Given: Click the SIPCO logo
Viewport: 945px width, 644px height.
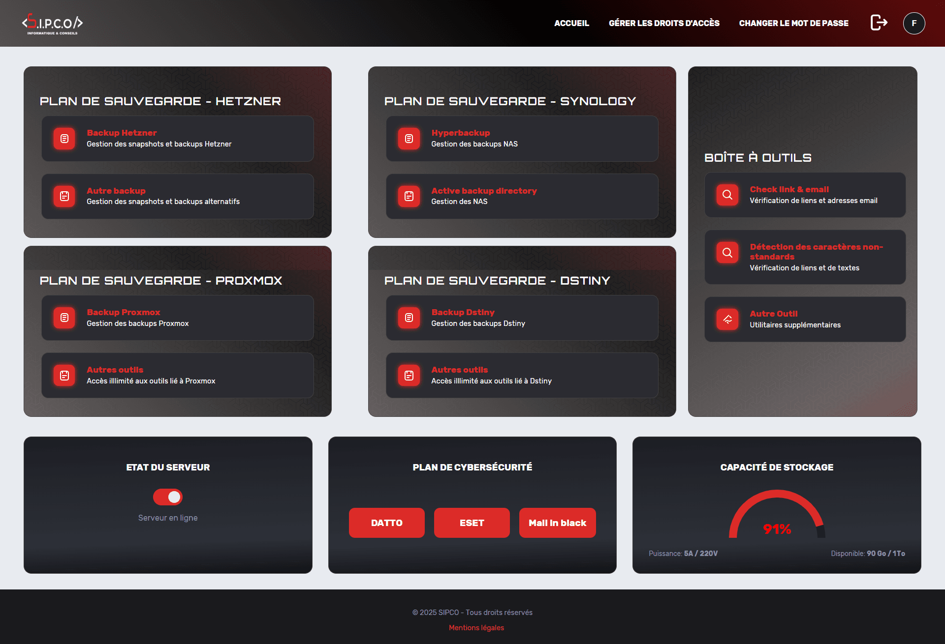Looking at the screenshot, I should 52,24.
